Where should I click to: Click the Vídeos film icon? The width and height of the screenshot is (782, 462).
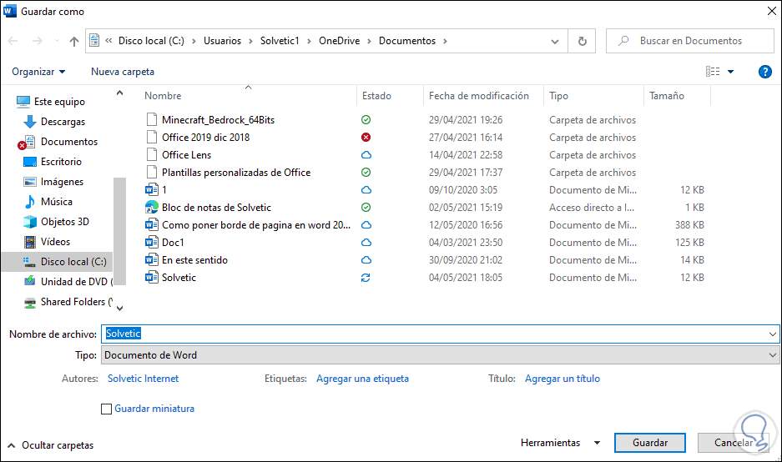point(30,242)
